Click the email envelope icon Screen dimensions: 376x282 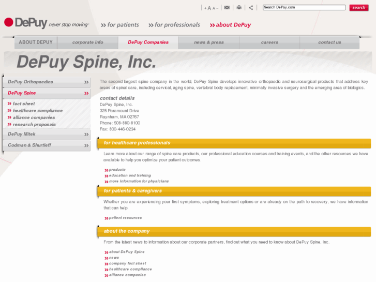227,8
